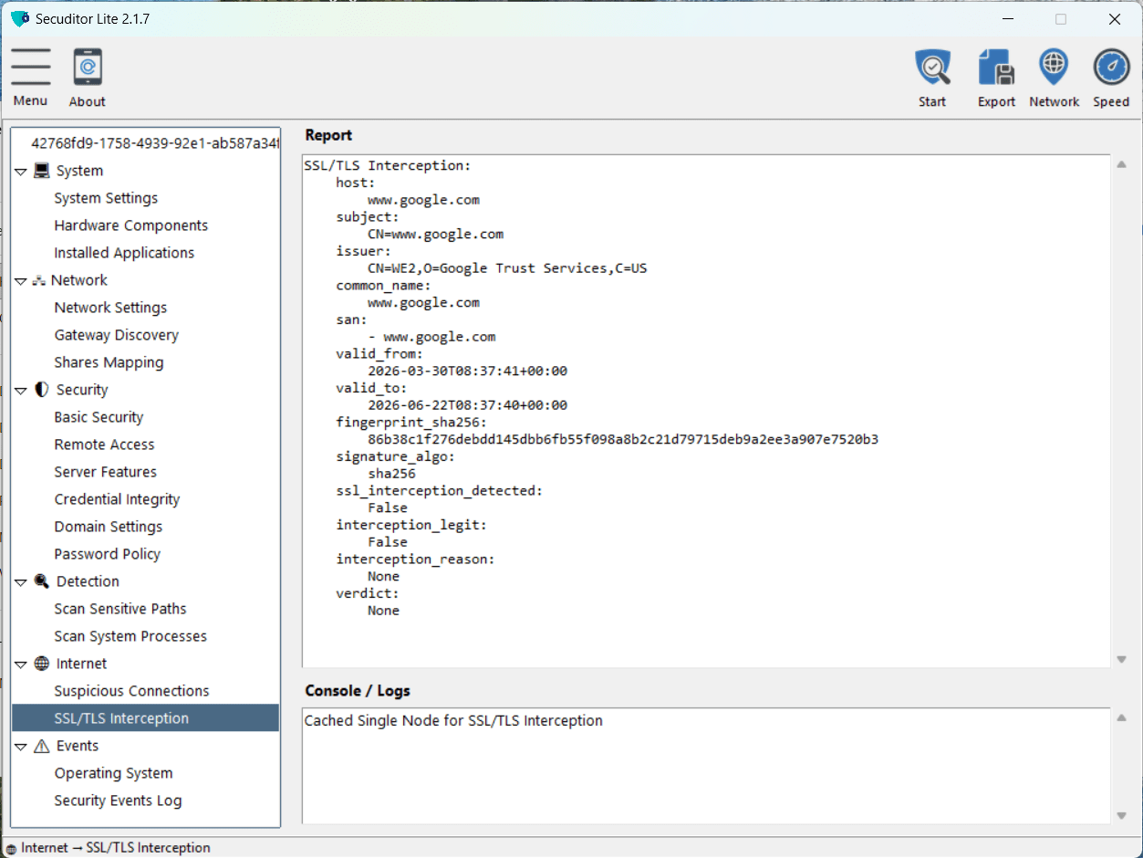Select Remote Access node
1143x858 pixels.
pos(104,445)
